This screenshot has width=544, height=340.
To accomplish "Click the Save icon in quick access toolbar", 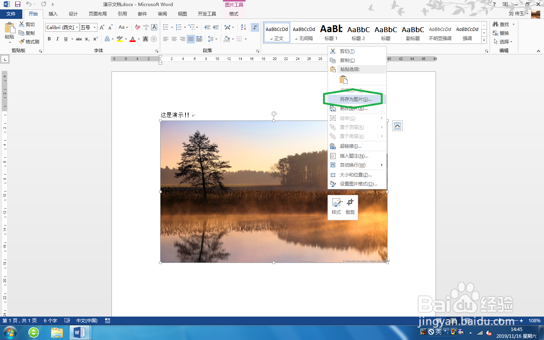I will pos(18,4).
